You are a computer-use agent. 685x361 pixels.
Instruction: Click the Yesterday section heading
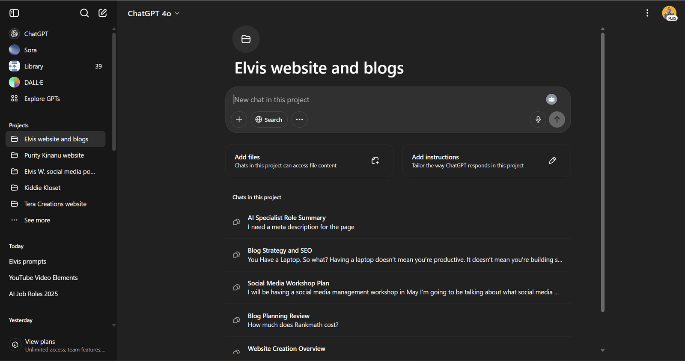[21, 320]
